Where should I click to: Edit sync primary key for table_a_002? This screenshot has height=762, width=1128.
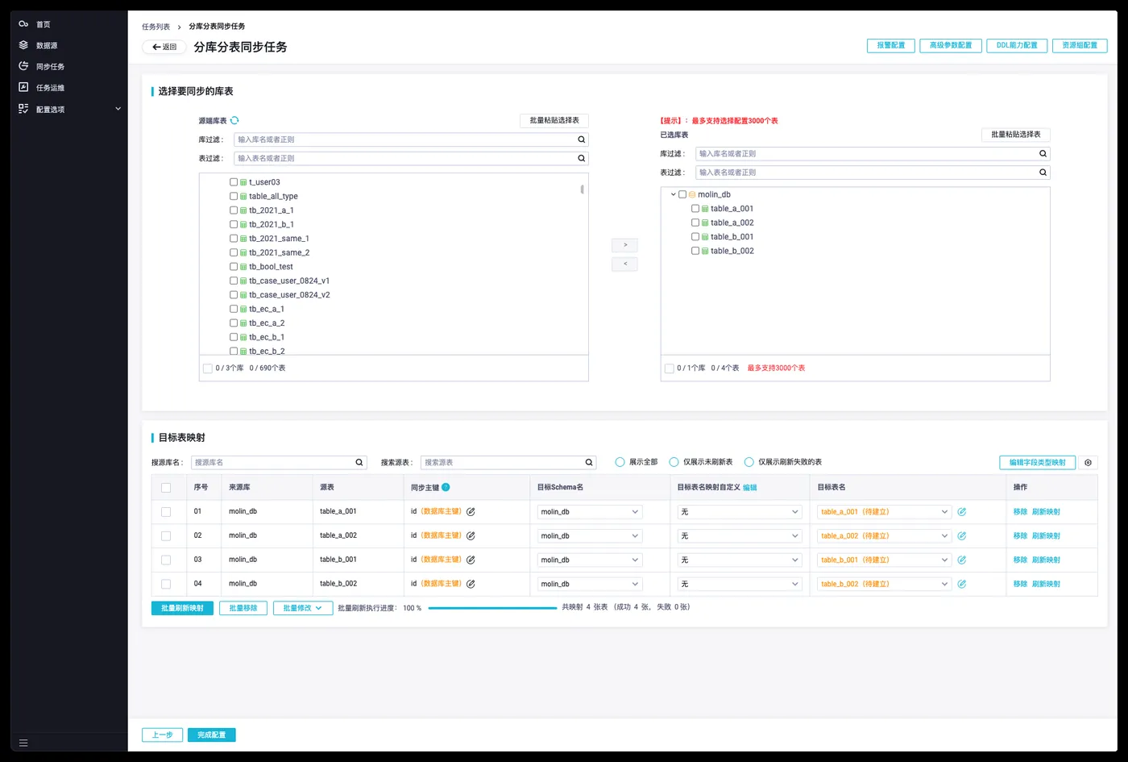coord(471,535)
